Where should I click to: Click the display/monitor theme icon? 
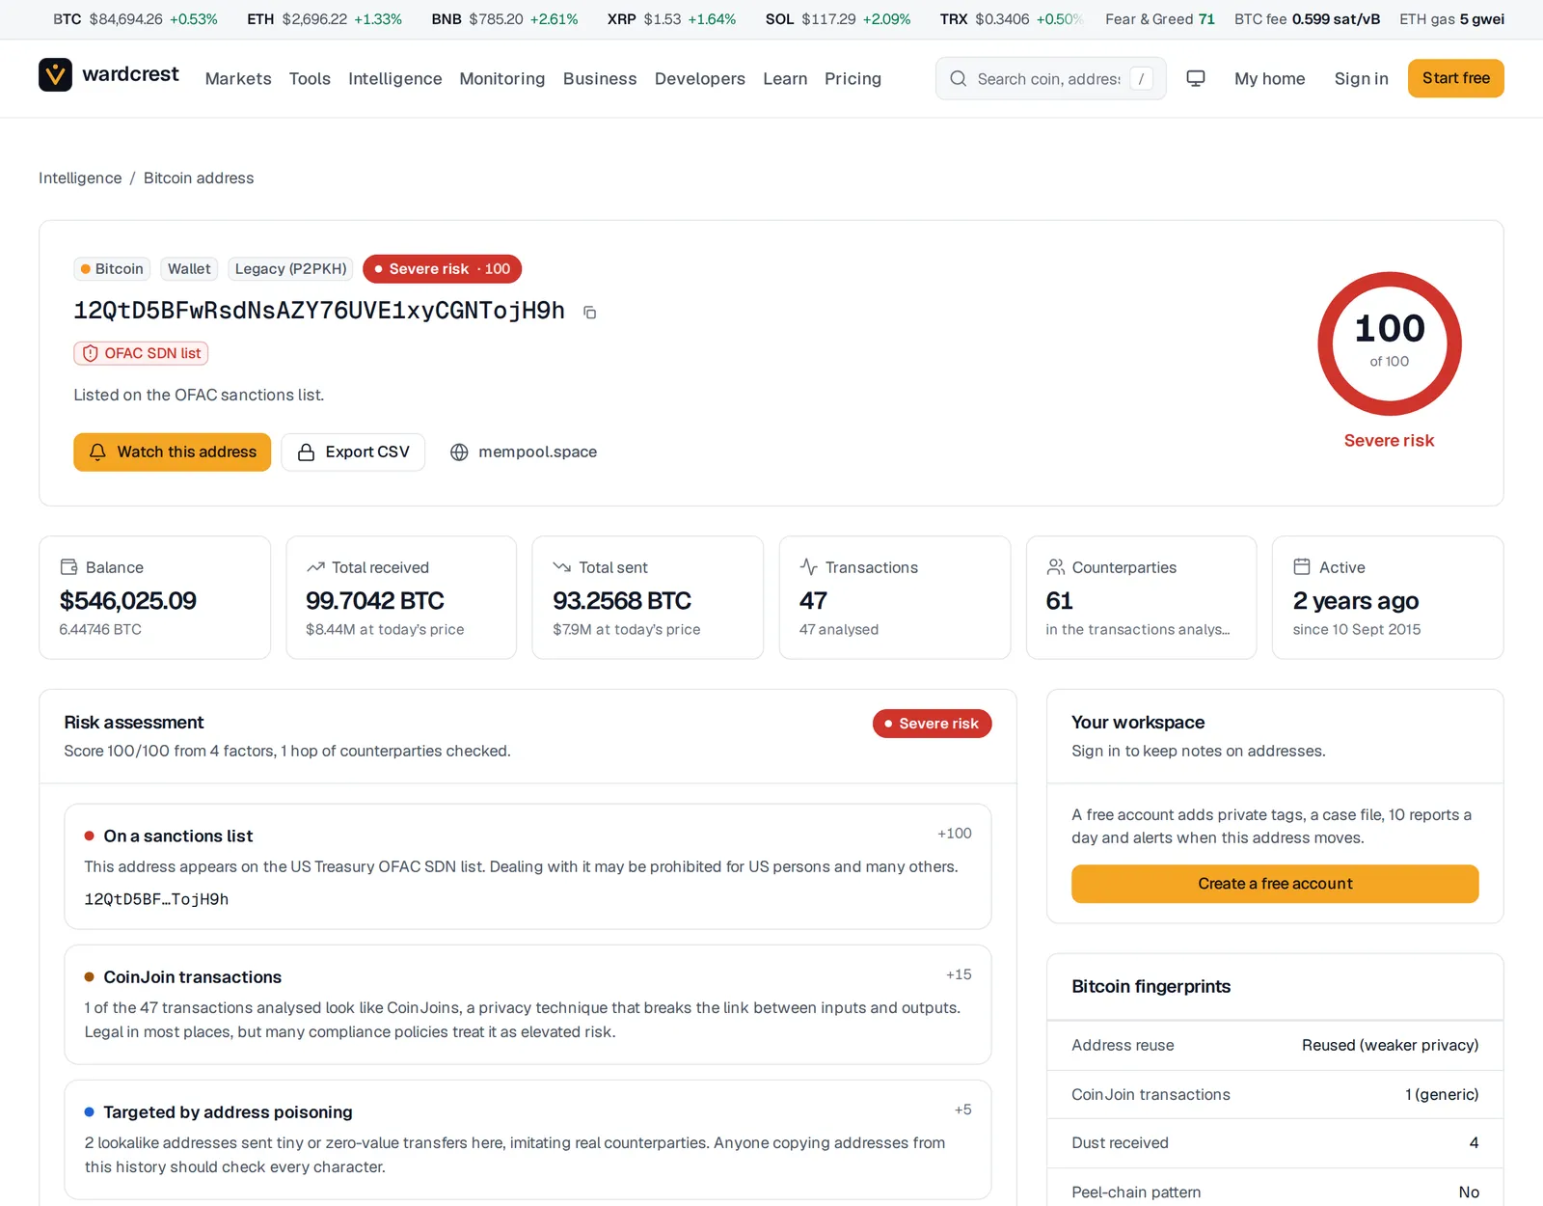[1196, 78]
